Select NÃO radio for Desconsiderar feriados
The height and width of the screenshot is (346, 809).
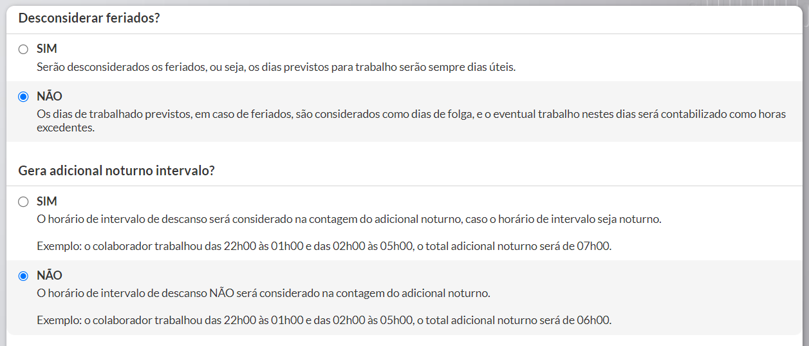tap(23, 97)
